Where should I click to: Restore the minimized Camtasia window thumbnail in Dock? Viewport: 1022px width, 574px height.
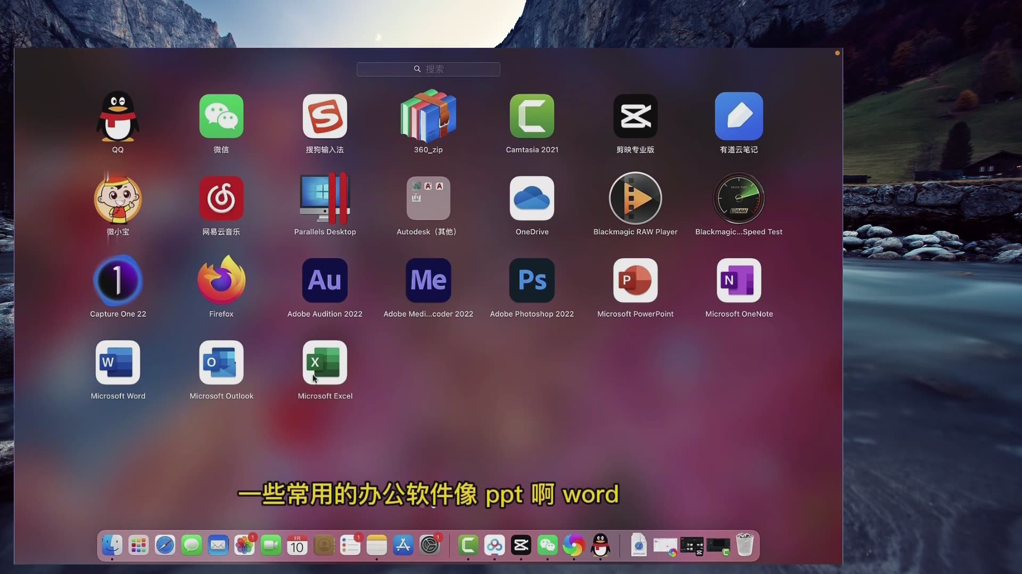718,546
